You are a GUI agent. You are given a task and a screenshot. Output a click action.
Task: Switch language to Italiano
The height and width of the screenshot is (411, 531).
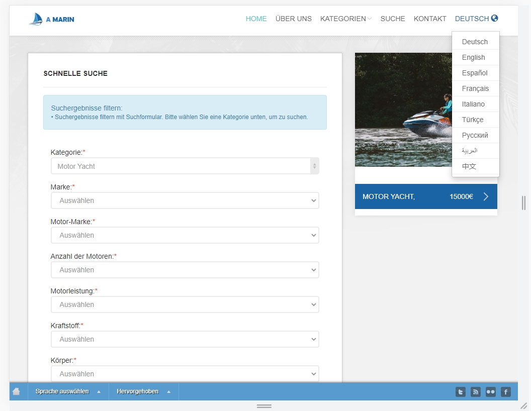pyautogui.click(x=476, y=104)
